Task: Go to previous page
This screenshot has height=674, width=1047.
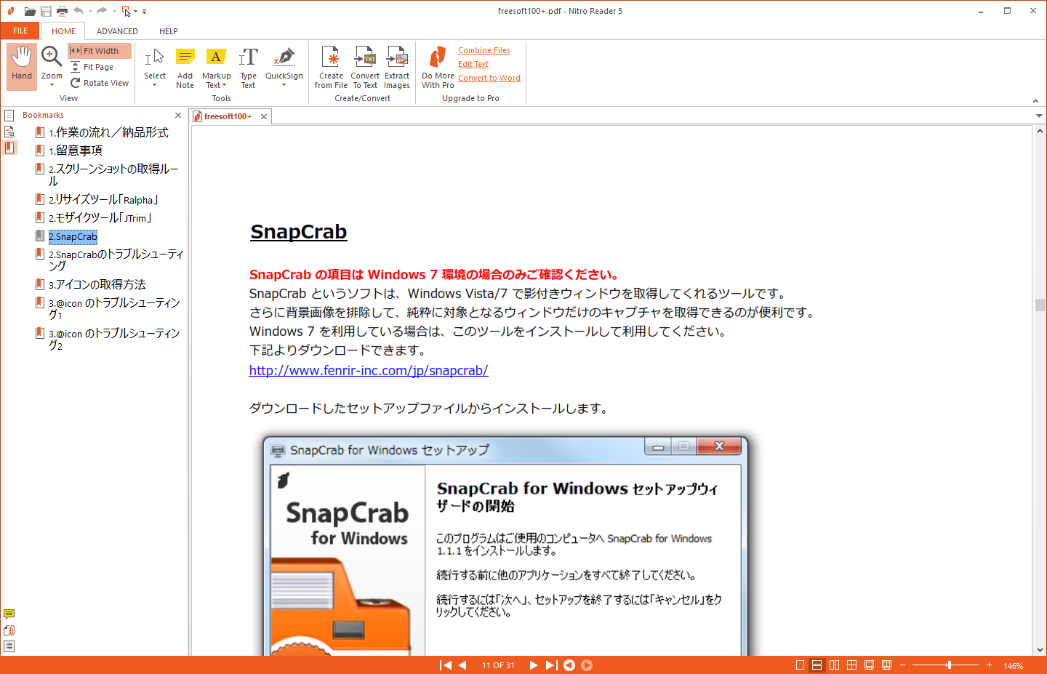Action: (462, 665)
